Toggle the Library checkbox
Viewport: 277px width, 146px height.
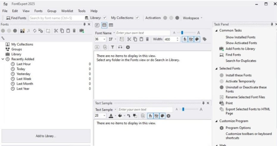[x=105, y=18]
